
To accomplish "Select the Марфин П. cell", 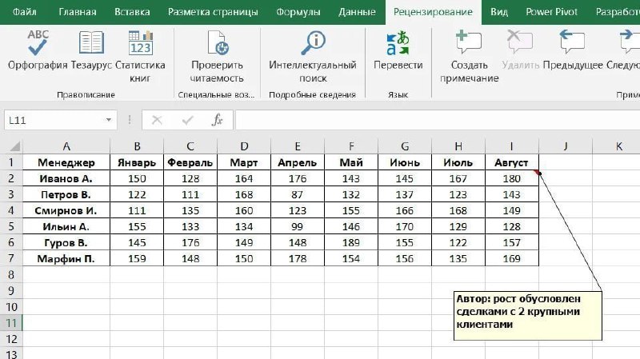I will point(66,258).
